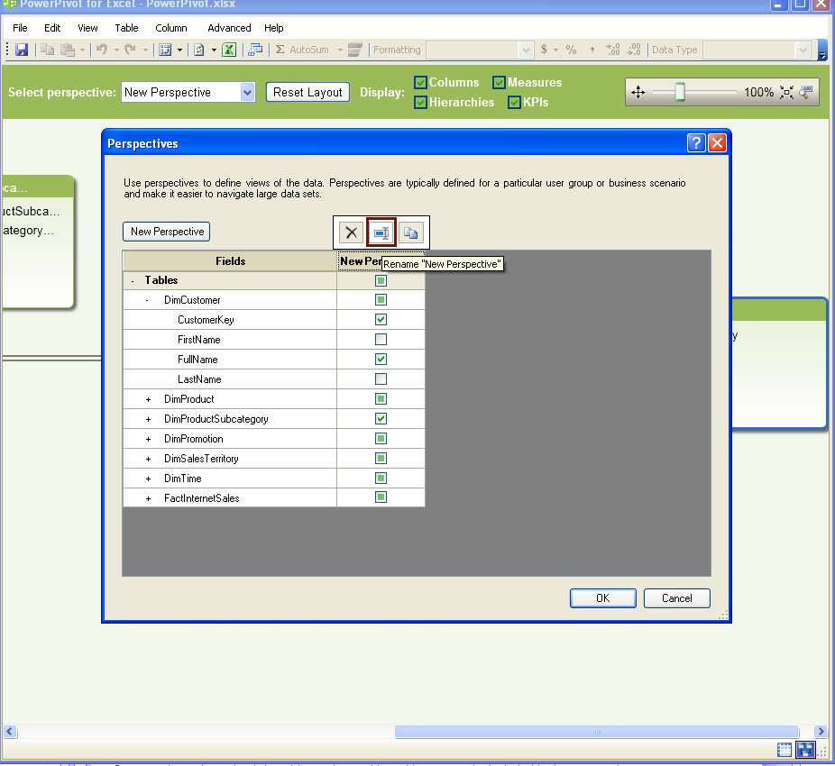Click the zoom slider handle
The image size is (835, 766).
[x=680, y=92]
